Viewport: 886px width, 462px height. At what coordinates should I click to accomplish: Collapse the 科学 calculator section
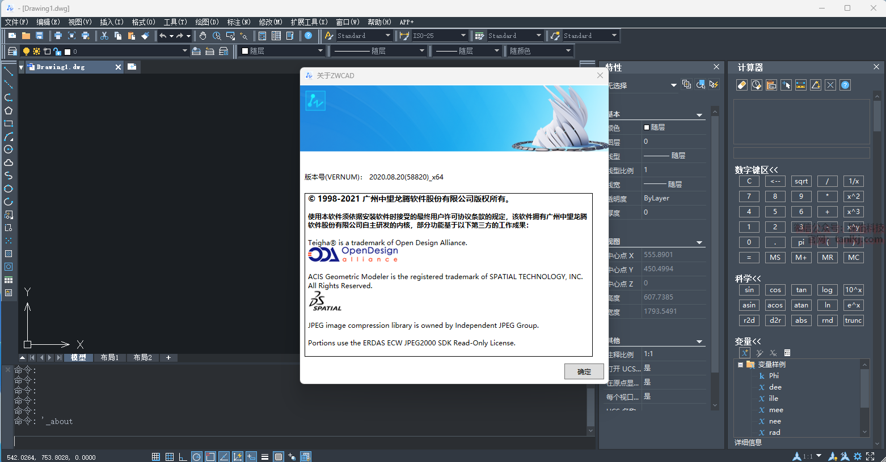point(748,278)
